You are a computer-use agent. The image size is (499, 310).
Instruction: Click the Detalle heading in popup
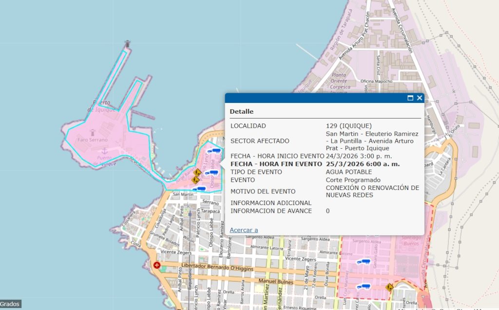click(242, 111)
